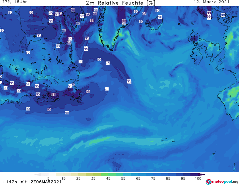Click the legend value '35'
Screen dimensions: 239x185
93,178
